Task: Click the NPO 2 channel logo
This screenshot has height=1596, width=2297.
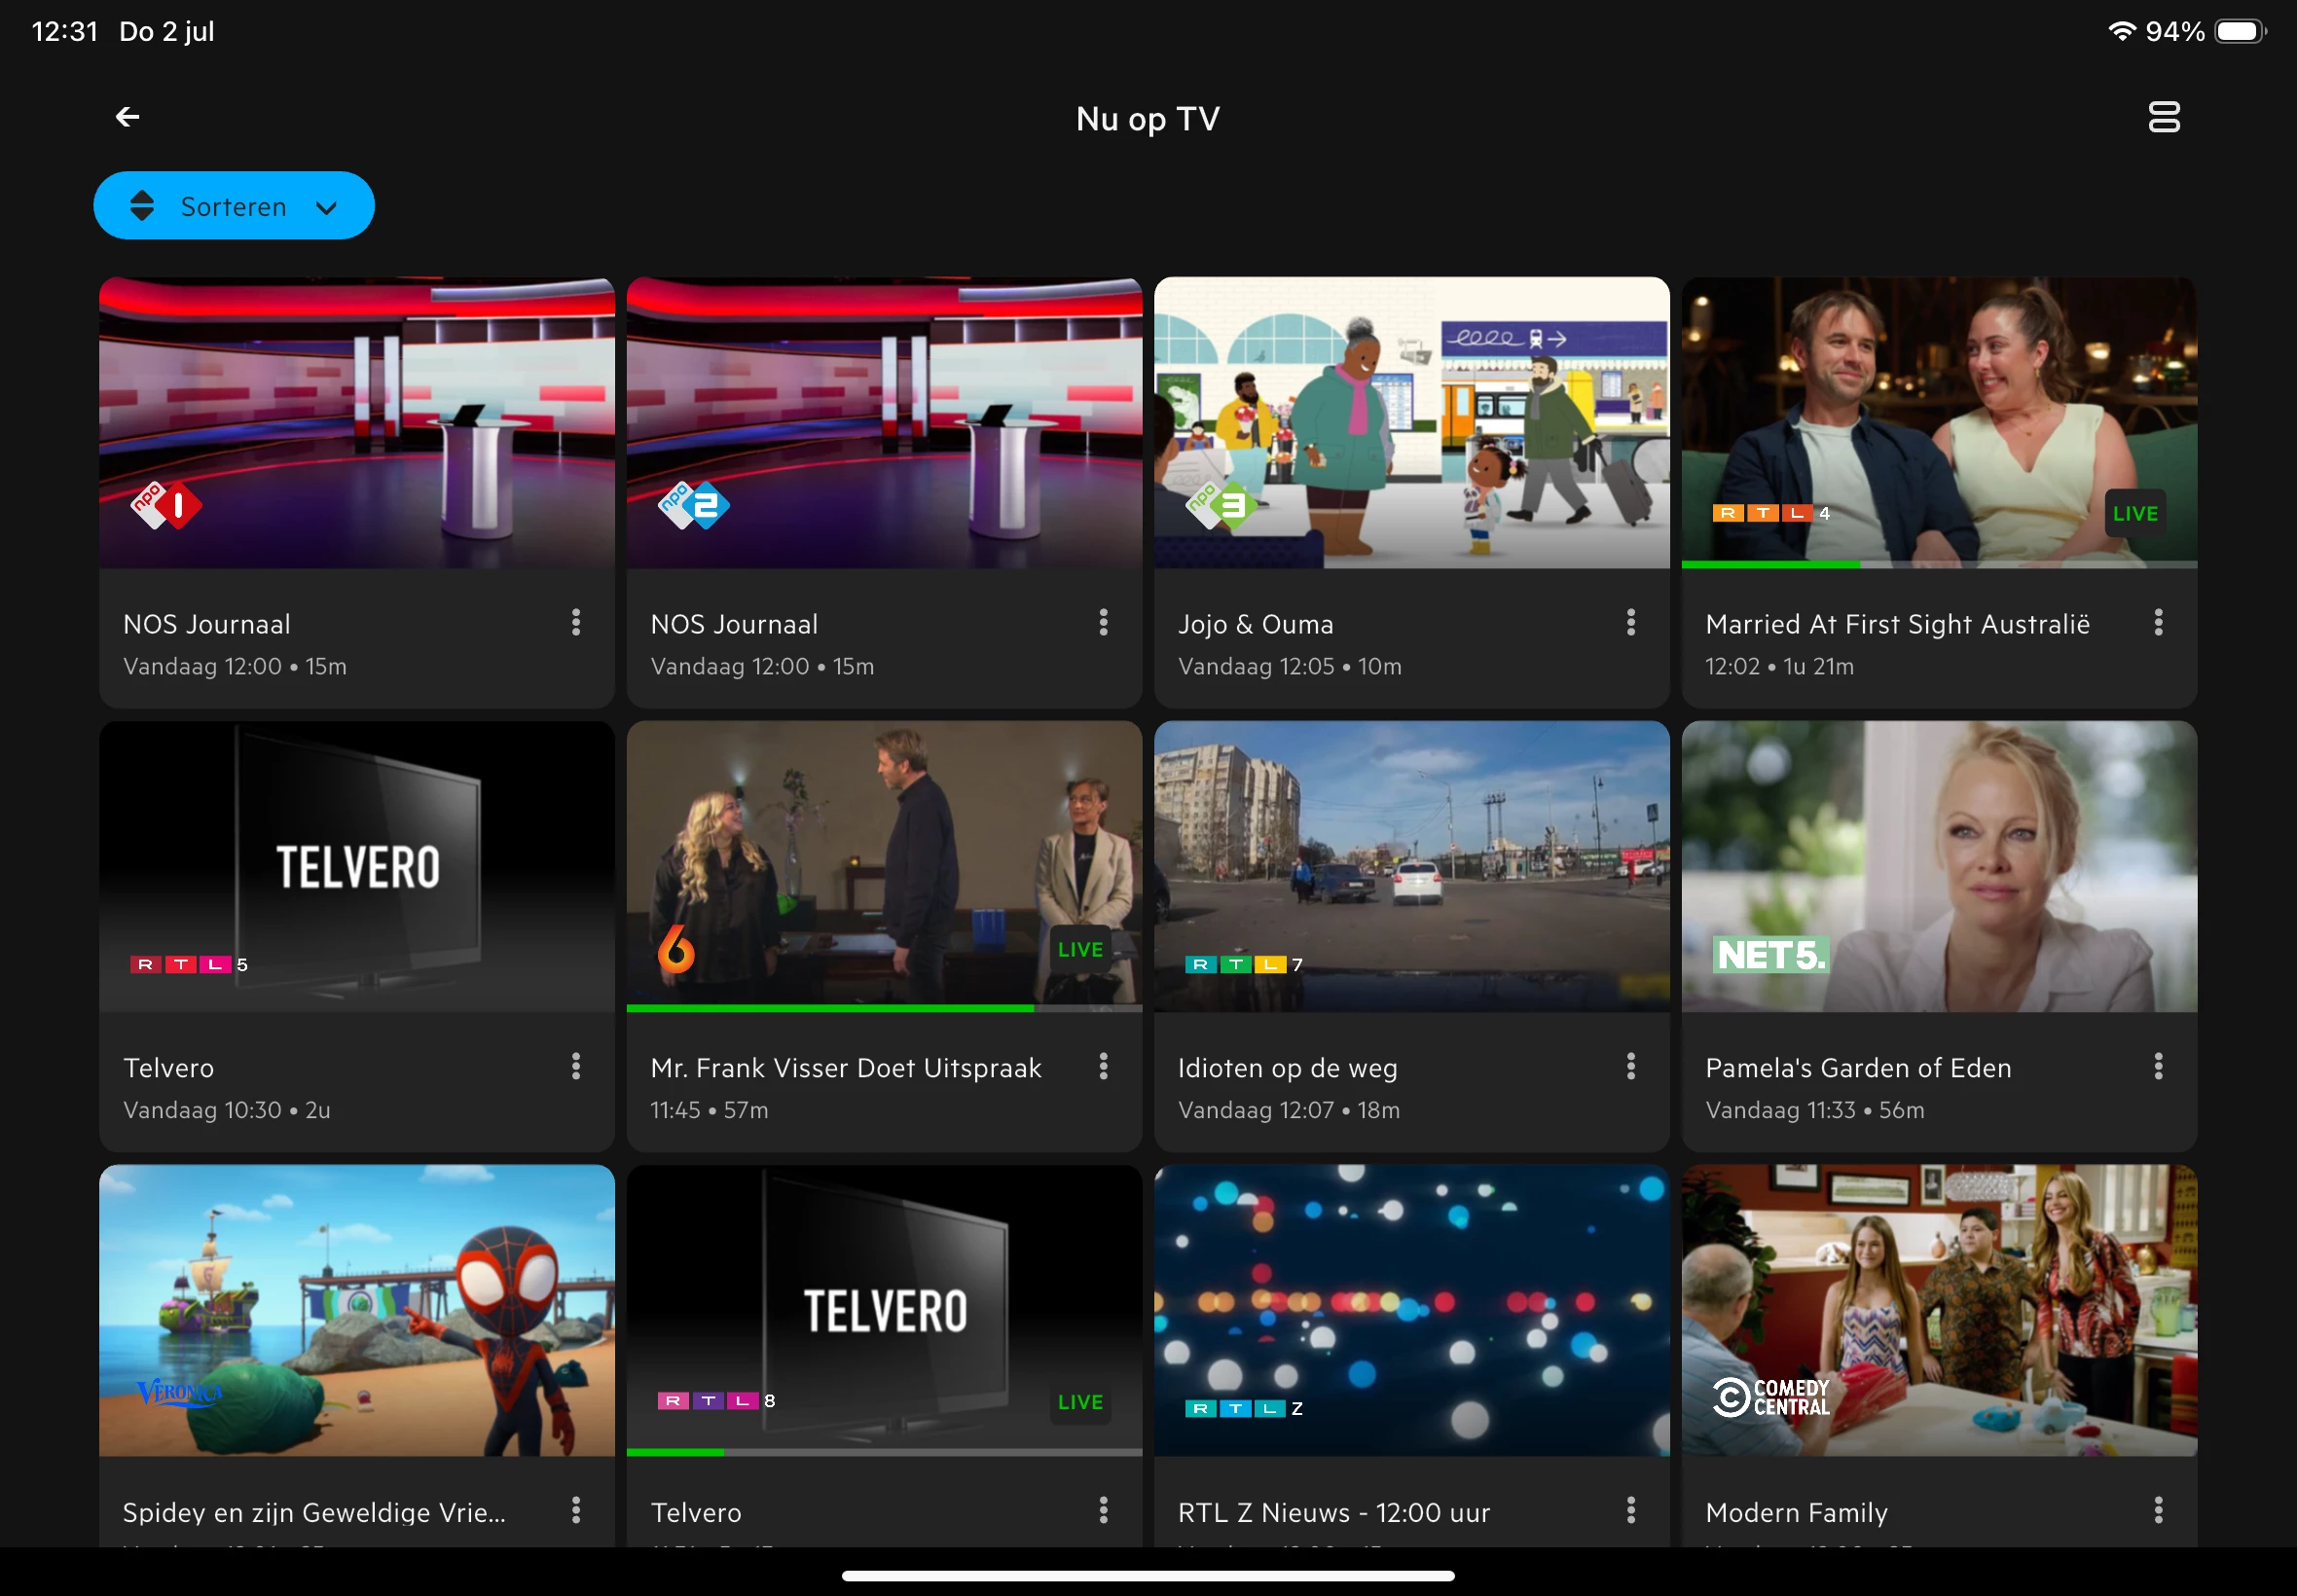Action: pyautogui.click(x=694, y=506)
